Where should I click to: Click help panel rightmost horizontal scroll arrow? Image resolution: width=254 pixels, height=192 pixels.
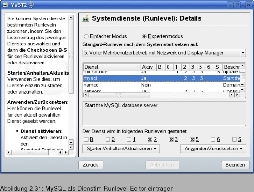[66, 153]
